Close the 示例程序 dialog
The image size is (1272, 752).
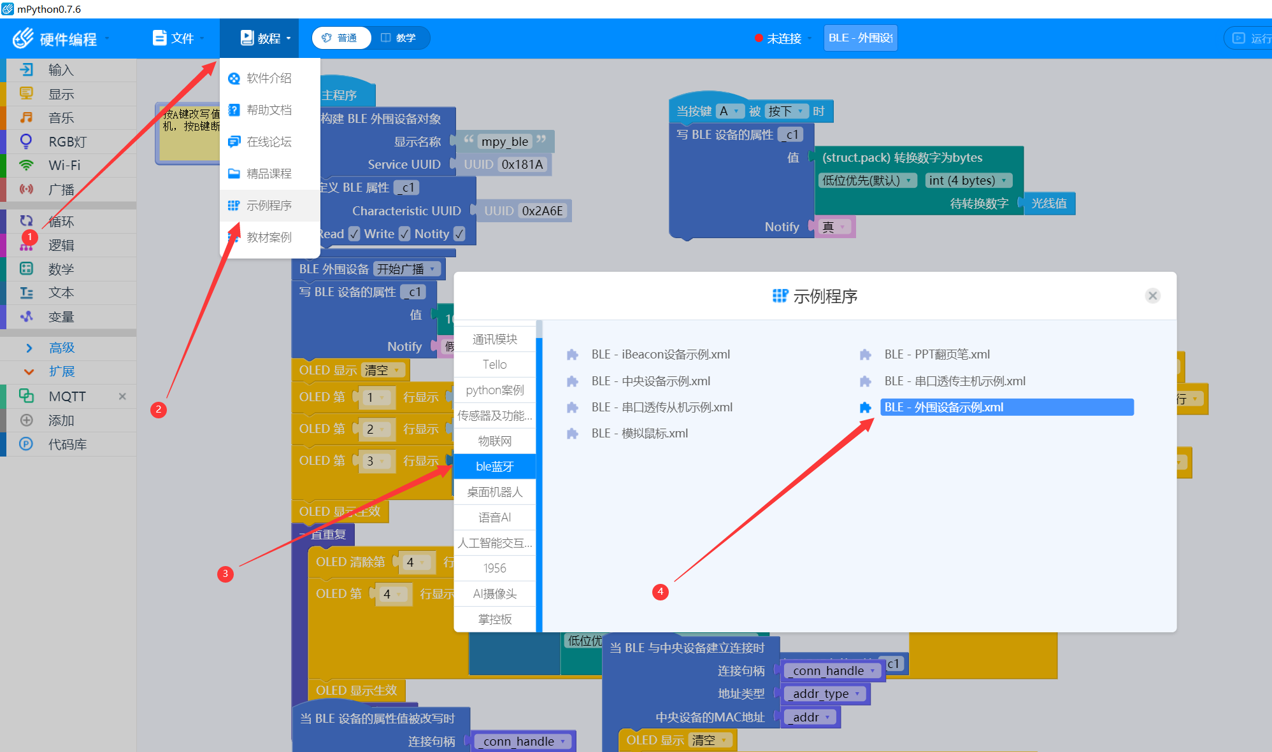(1152, 295)
